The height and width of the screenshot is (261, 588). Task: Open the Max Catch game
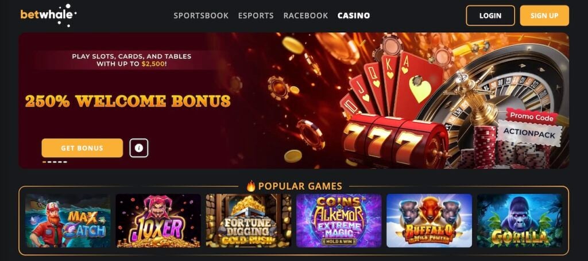[x=68, y=220]
